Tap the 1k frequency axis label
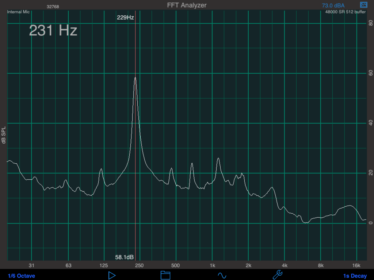The height and width of the screenshot is (280, 374). (212, 265)
